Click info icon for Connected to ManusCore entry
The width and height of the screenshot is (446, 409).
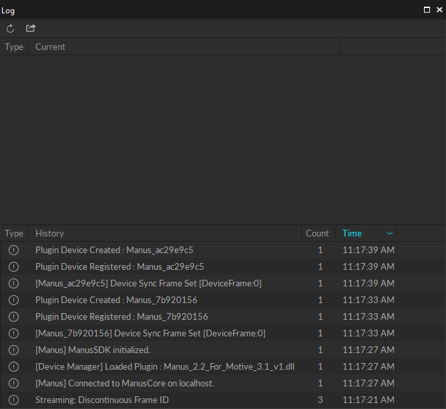point(13,384)
